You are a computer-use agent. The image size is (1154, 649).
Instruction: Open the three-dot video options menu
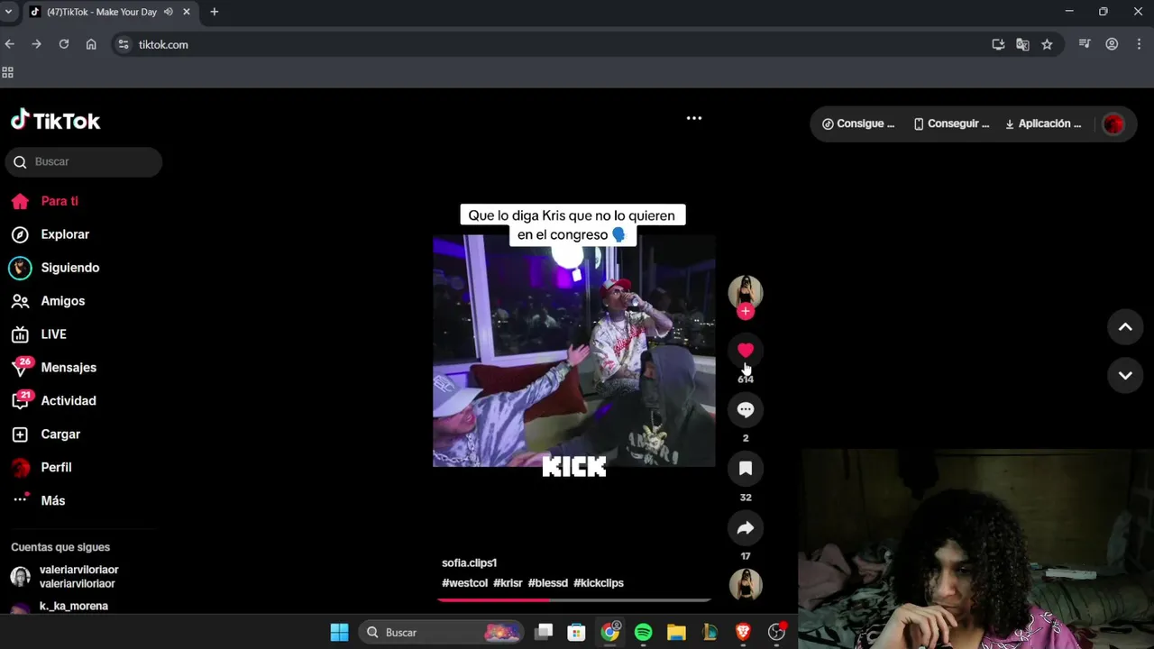pyautogui.click(x=693, y=118)
